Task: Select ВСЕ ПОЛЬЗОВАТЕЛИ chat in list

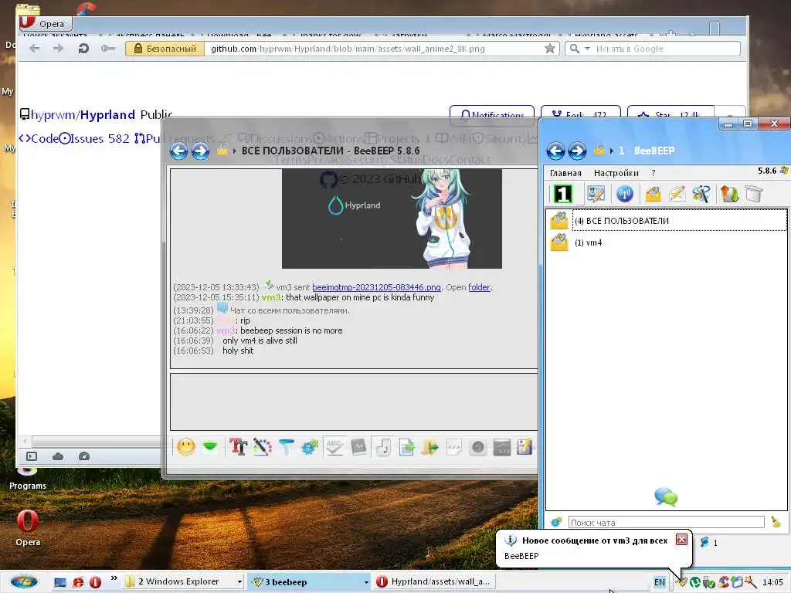Action: coord(668,220)
